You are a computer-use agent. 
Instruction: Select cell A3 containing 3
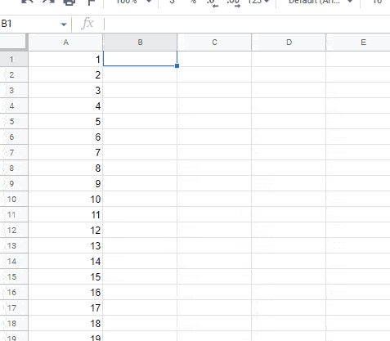(65, 90)
